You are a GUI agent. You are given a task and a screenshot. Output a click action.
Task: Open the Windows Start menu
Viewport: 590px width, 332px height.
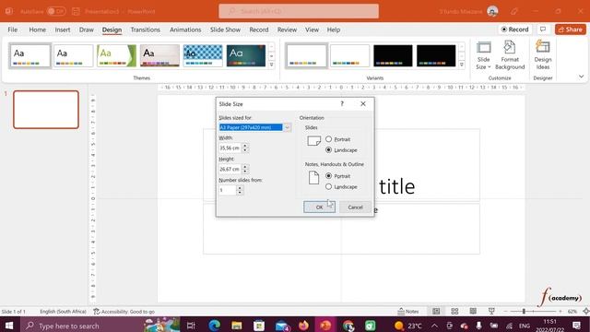(9, 326)
